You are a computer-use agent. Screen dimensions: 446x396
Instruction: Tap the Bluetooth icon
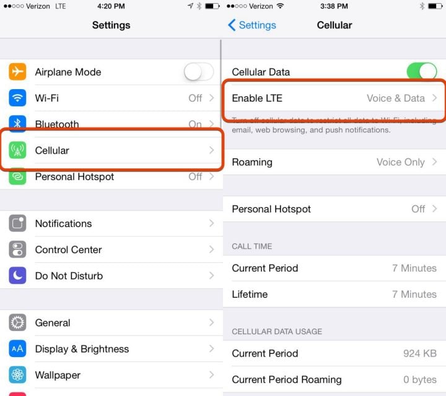tap(17, 123)
